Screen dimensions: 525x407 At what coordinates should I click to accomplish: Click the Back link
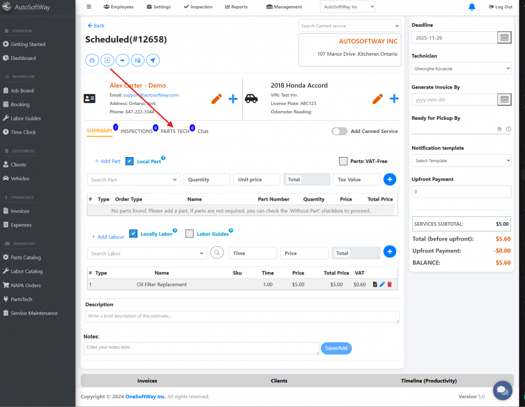coord(96,26)
